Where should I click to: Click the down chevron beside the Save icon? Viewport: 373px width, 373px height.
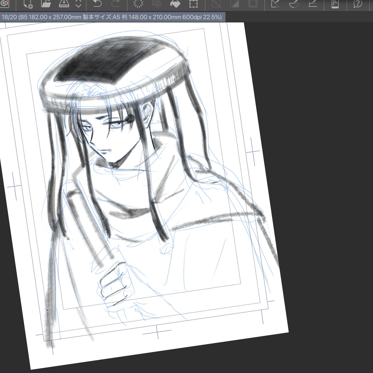(78, 6)
